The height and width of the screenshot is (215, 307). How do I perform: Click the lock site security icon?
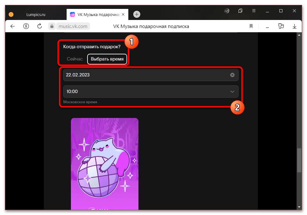(52, 26)
